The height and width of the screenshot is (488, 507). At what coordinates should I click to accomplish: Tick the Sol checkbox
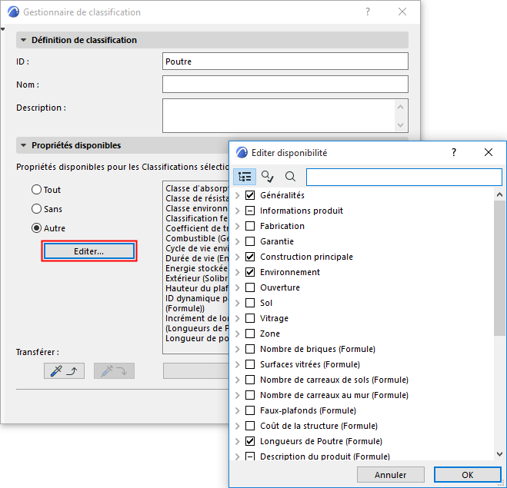click(x=250, y=303)
